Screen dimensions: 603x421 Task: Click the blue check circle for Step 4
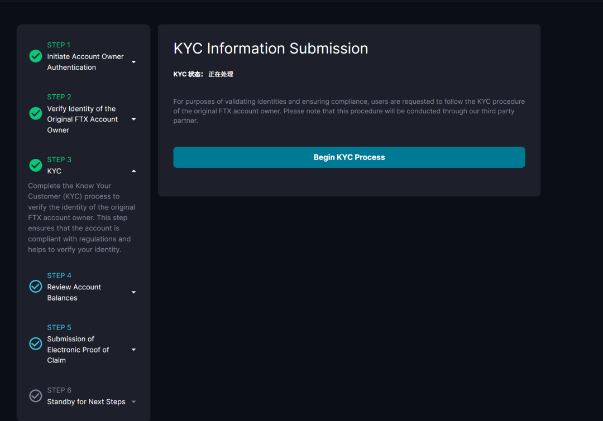(35, 287)
